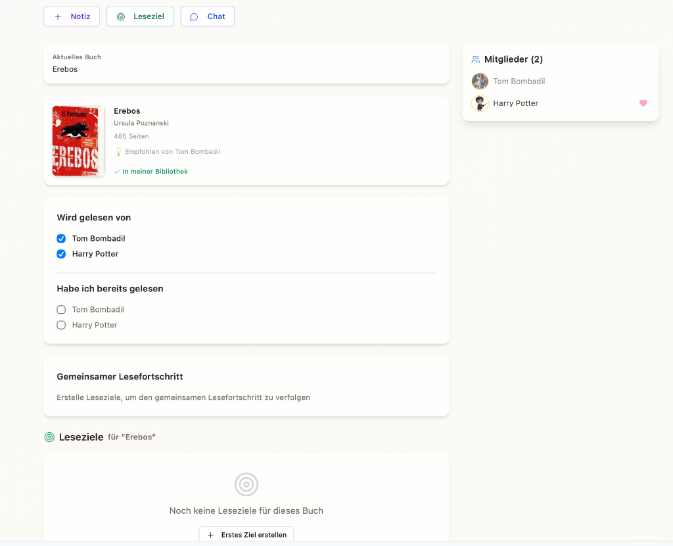
Task: Click the Habe ich bereits gelesen heading
Action: (x=110, y=289)
